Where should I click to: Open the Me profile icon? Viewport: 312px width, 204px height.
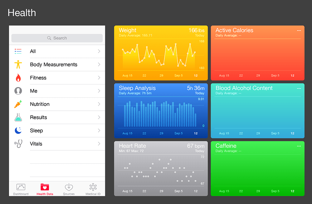click(x=18, y=91)
